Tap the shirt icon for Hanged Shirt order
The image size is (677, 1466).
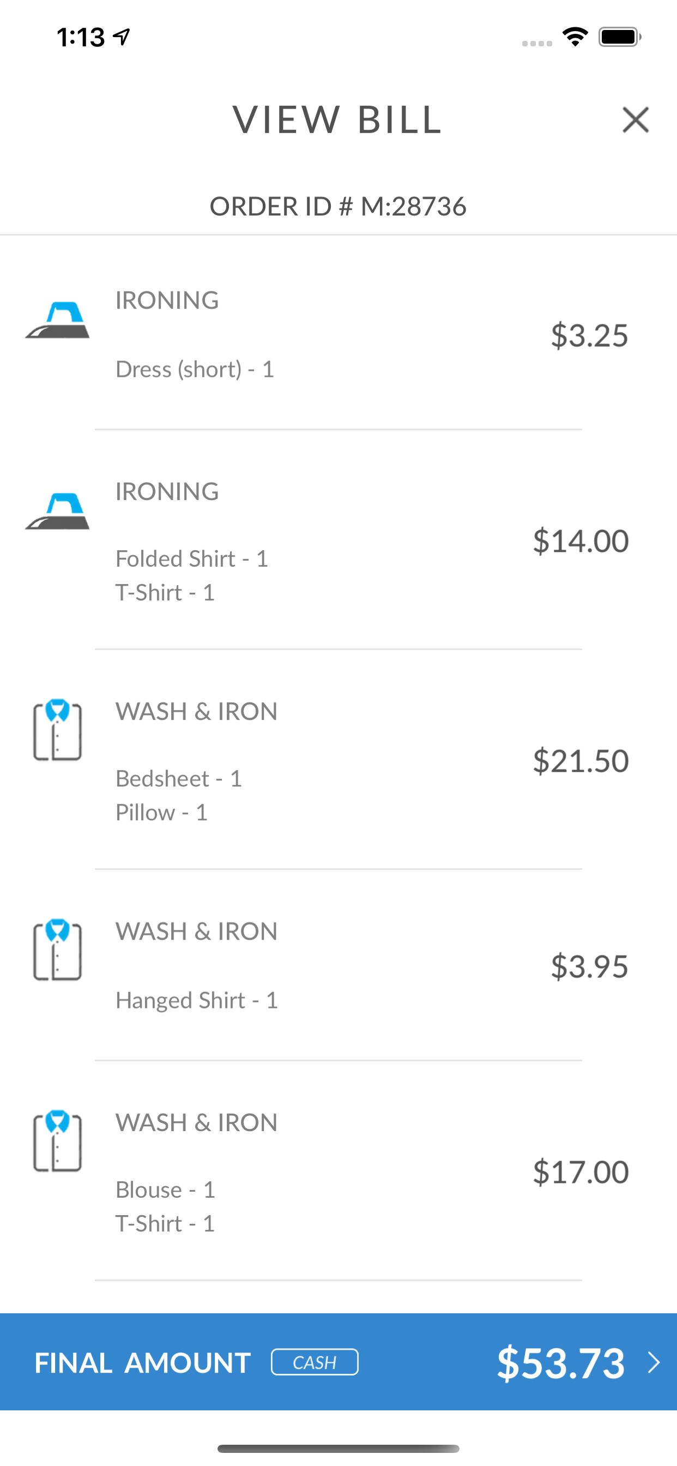[x=57, y=950]
